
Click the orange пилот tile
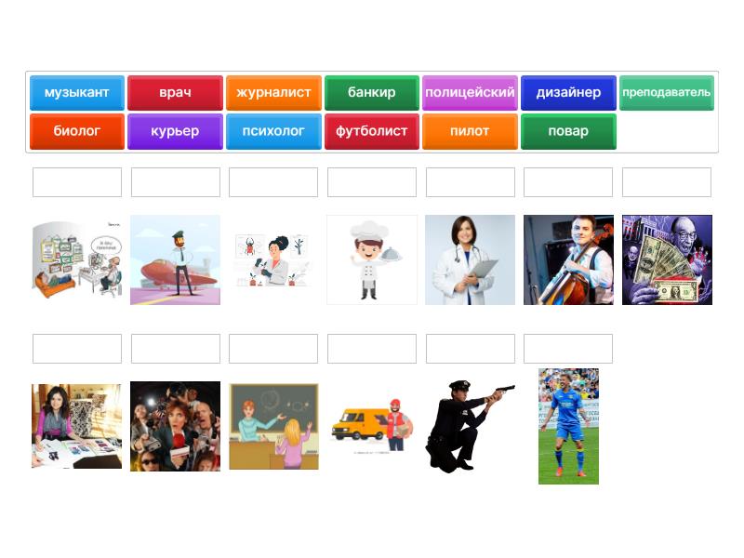point(470,131)
